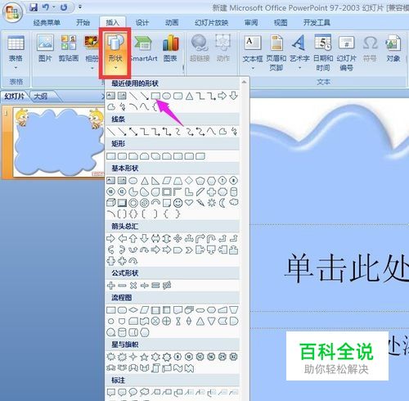409x401 pixels.
Task: Open Customize Quick Access Toolbar arrow
Action: [x=80, y=7]
